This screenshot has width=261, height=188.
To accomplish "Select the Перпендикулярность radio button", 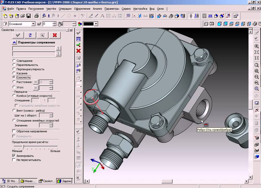I will point(14,69).
